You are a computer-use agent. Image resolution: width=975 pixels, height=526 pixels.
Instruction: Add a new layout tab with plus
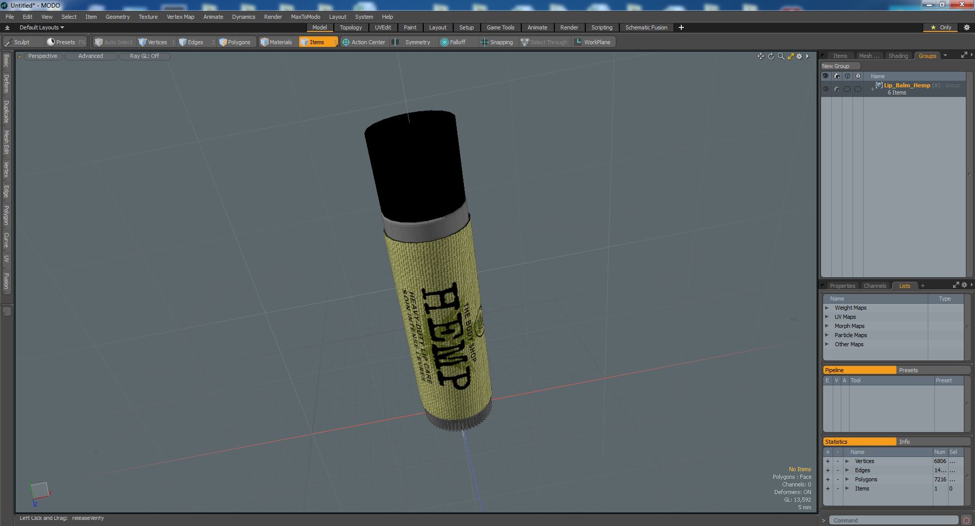click(x=681, y=27)
